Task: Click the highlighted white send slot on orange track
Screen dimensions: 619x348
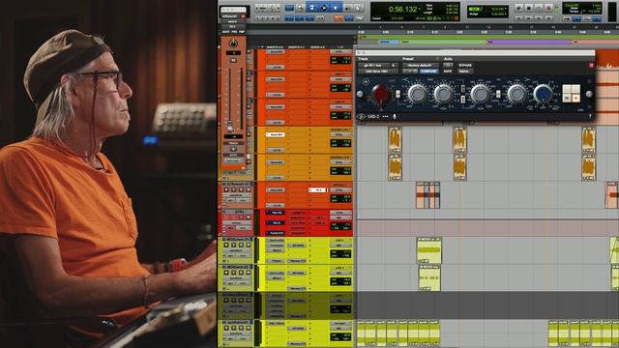Action: click(318, 189)
